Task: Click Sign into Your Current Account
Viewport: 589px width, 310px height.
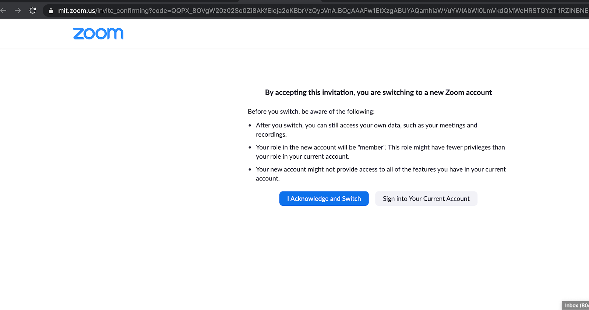Action: pyautogui.click(x=426, y=198)
